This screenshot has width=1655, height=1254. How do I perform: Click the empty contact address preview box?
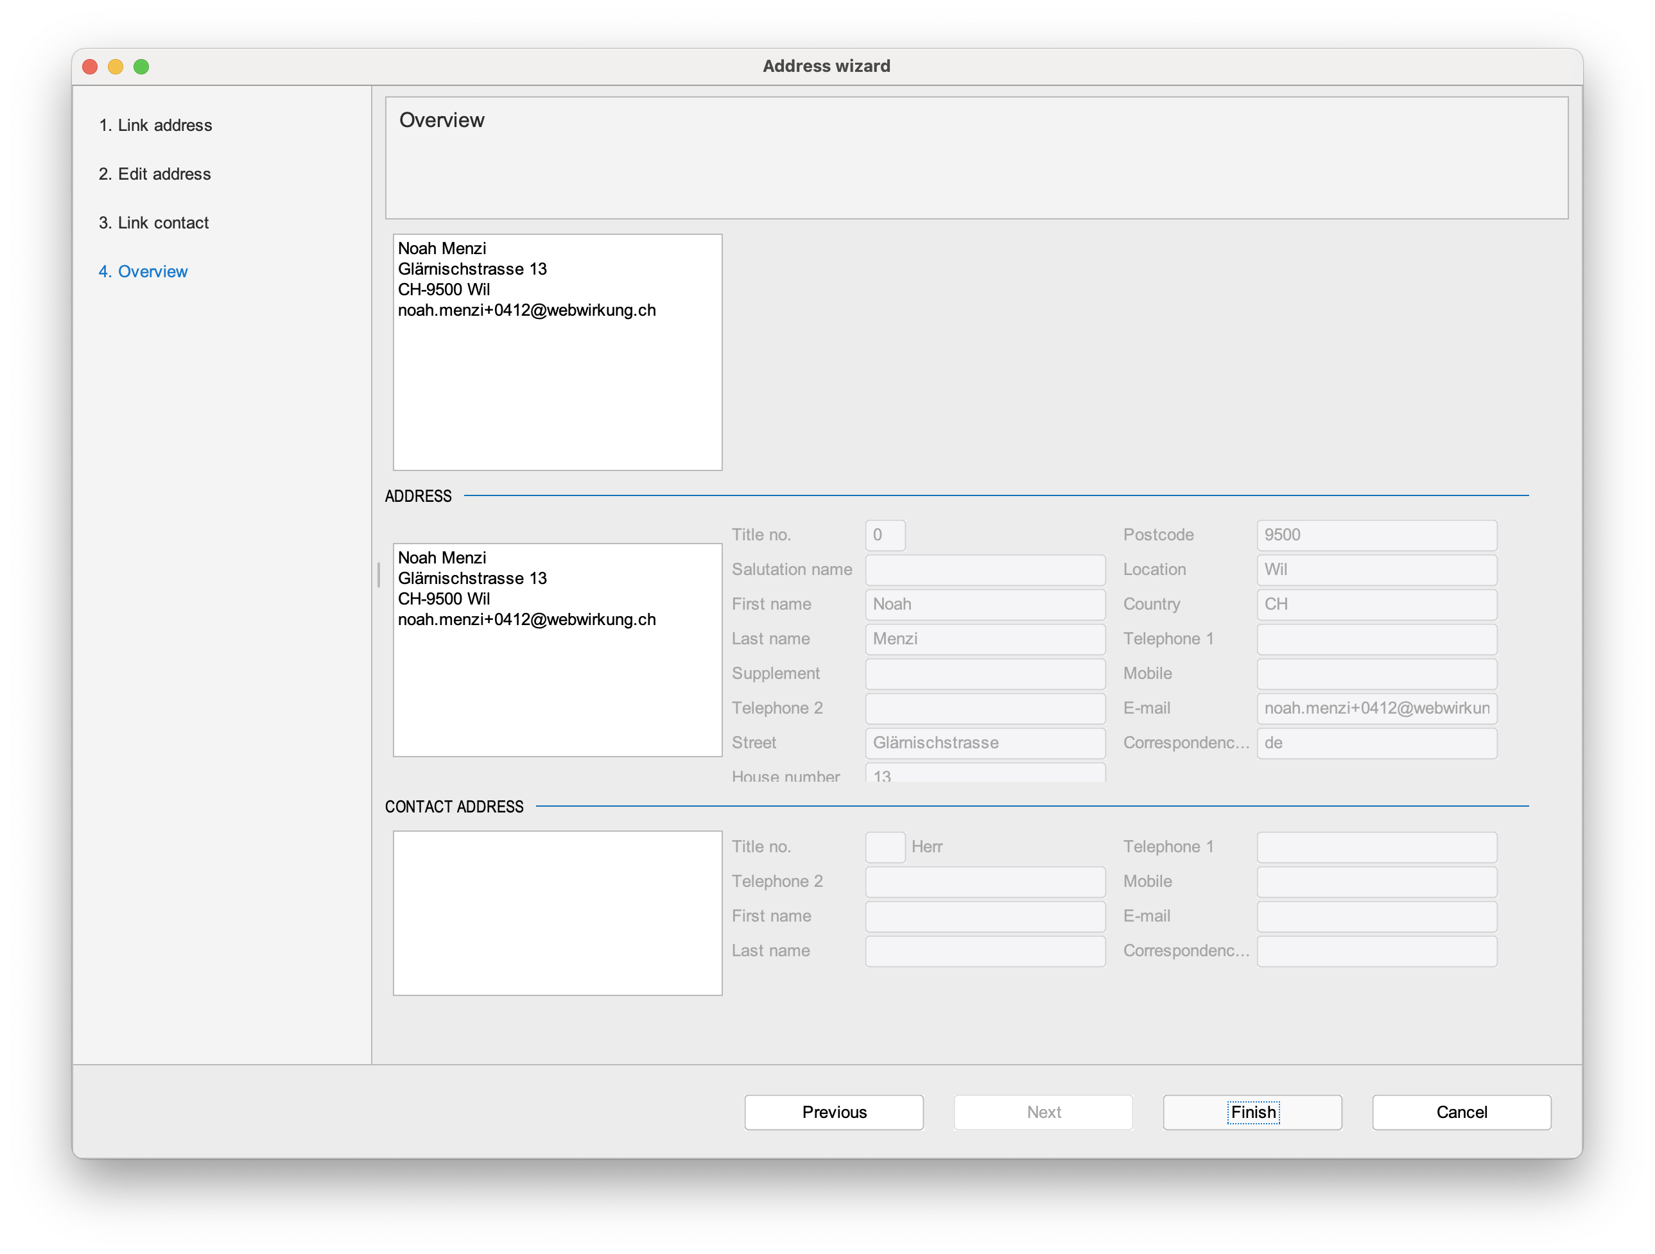(557, 913)
